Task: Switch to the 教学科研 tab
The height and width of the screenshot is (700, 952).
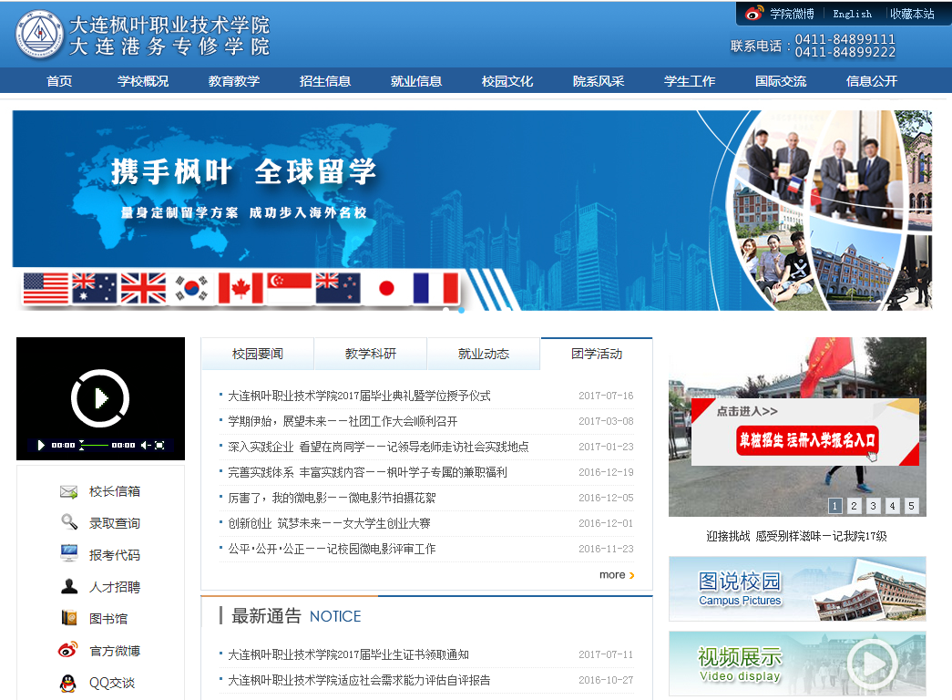Action: [x=371, y=354]
